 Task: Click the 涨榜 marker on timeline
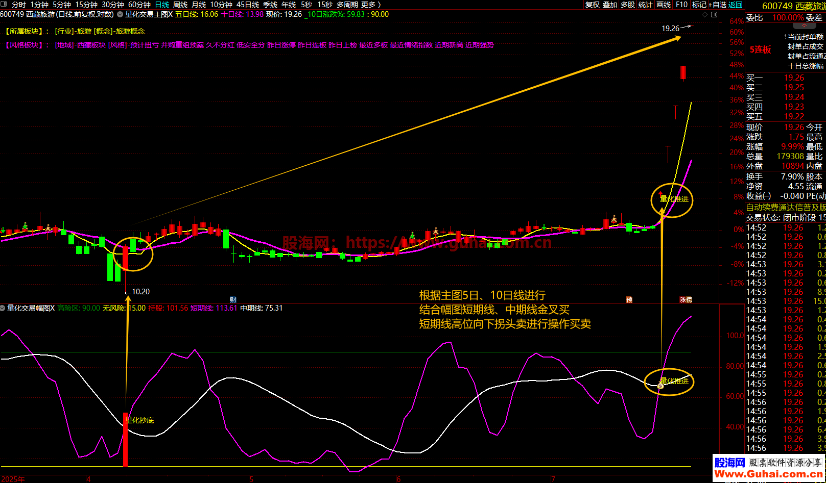coord(686,300)
